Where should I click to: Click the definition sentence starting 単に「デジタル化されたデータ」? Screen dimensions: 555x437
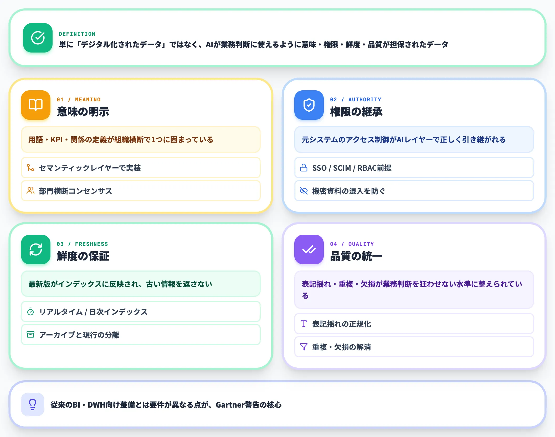(x=254, y=45)
